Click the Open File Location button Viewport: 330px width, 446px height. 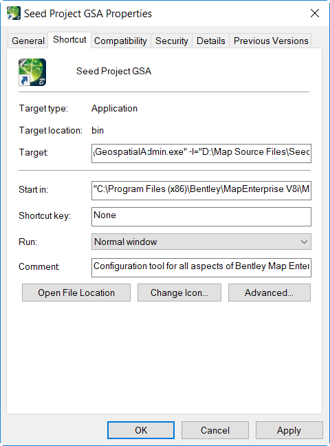[x=76, y=293]
